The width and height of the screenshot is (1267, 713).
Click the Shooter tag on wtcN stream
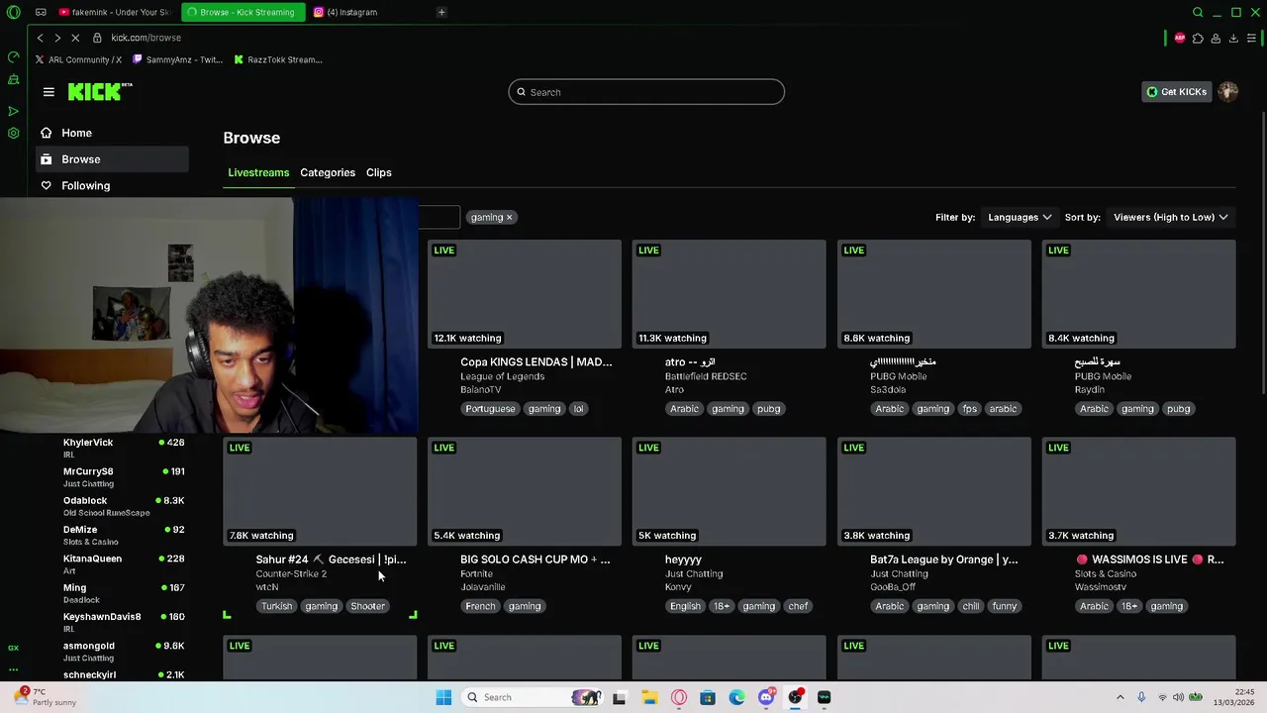[x=367, y=606]
